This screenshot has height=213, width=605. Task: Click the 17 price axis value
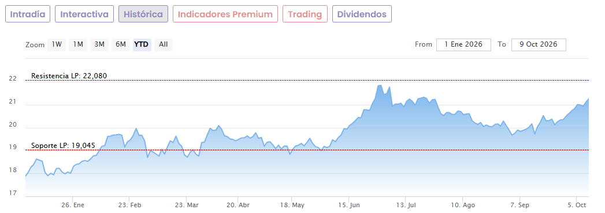(13, 193)
